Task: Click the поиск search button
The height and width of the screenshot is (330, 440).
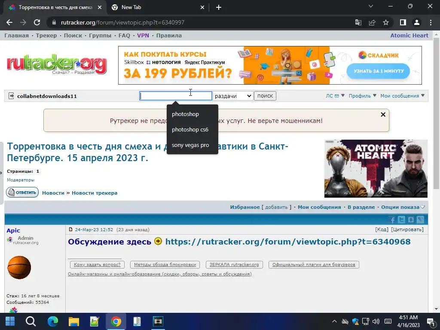Action: pos(265,96)
